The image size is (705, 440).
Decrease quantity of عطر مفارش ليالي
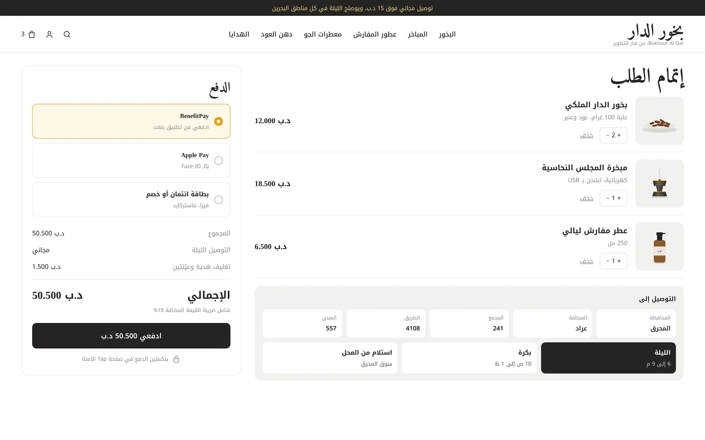(608, 261)
